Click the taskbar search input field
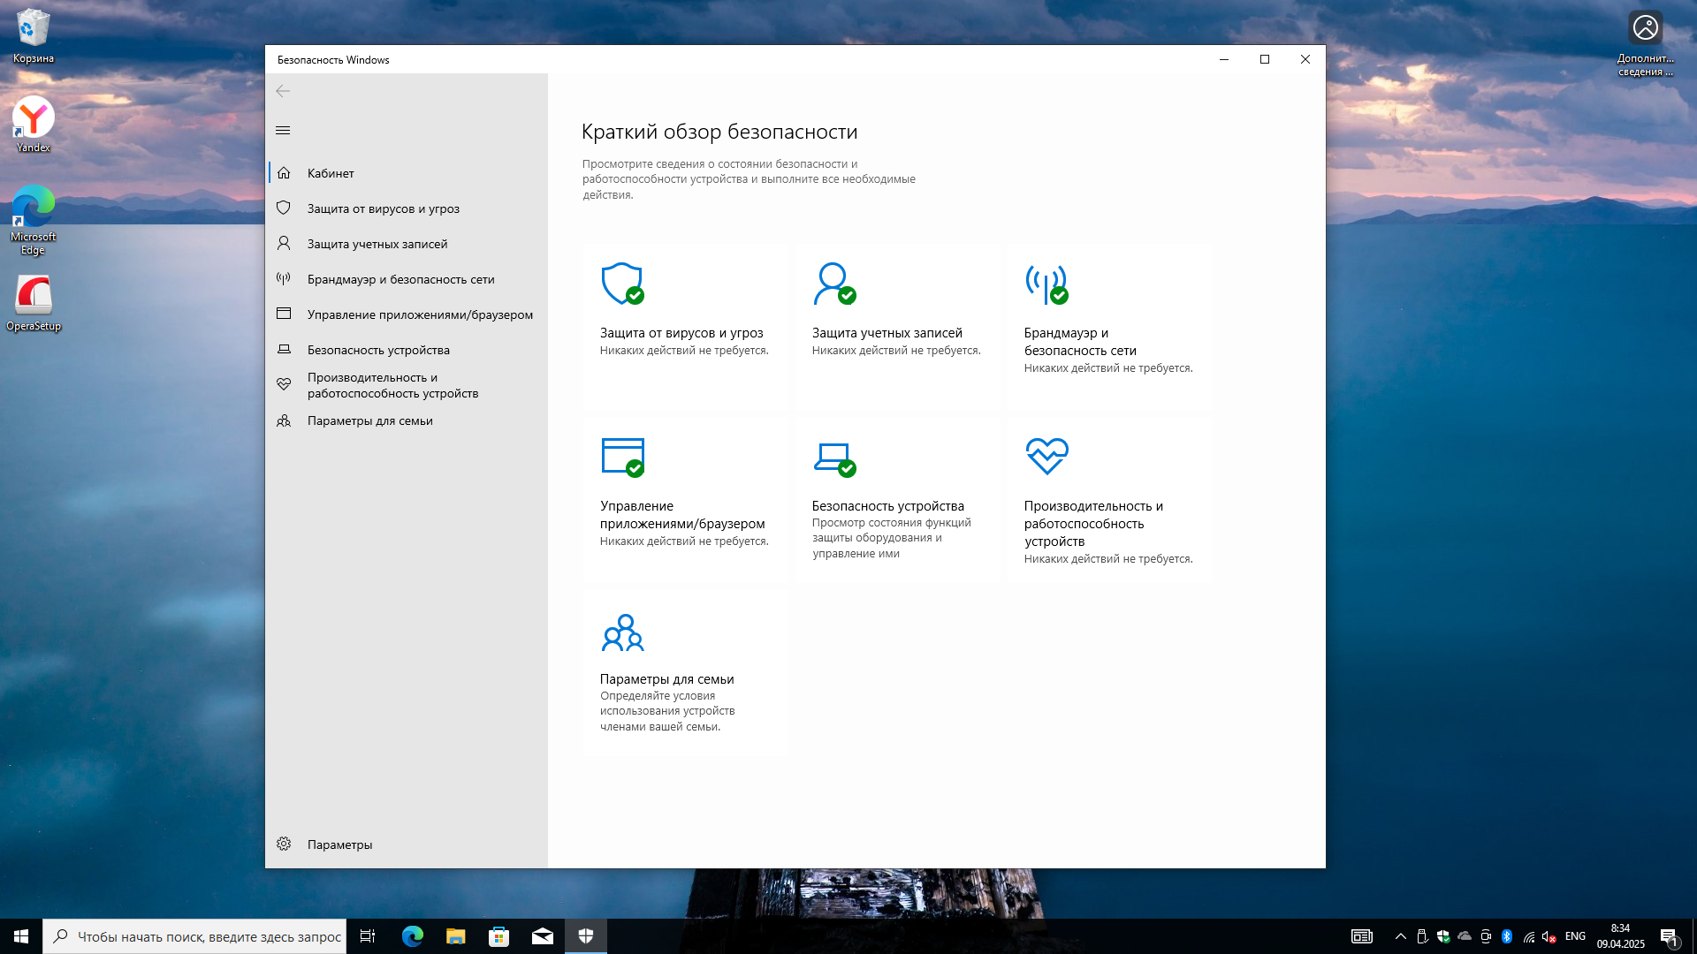The height and width of the screenshot is (954, 1697). (x=208, y=936)
